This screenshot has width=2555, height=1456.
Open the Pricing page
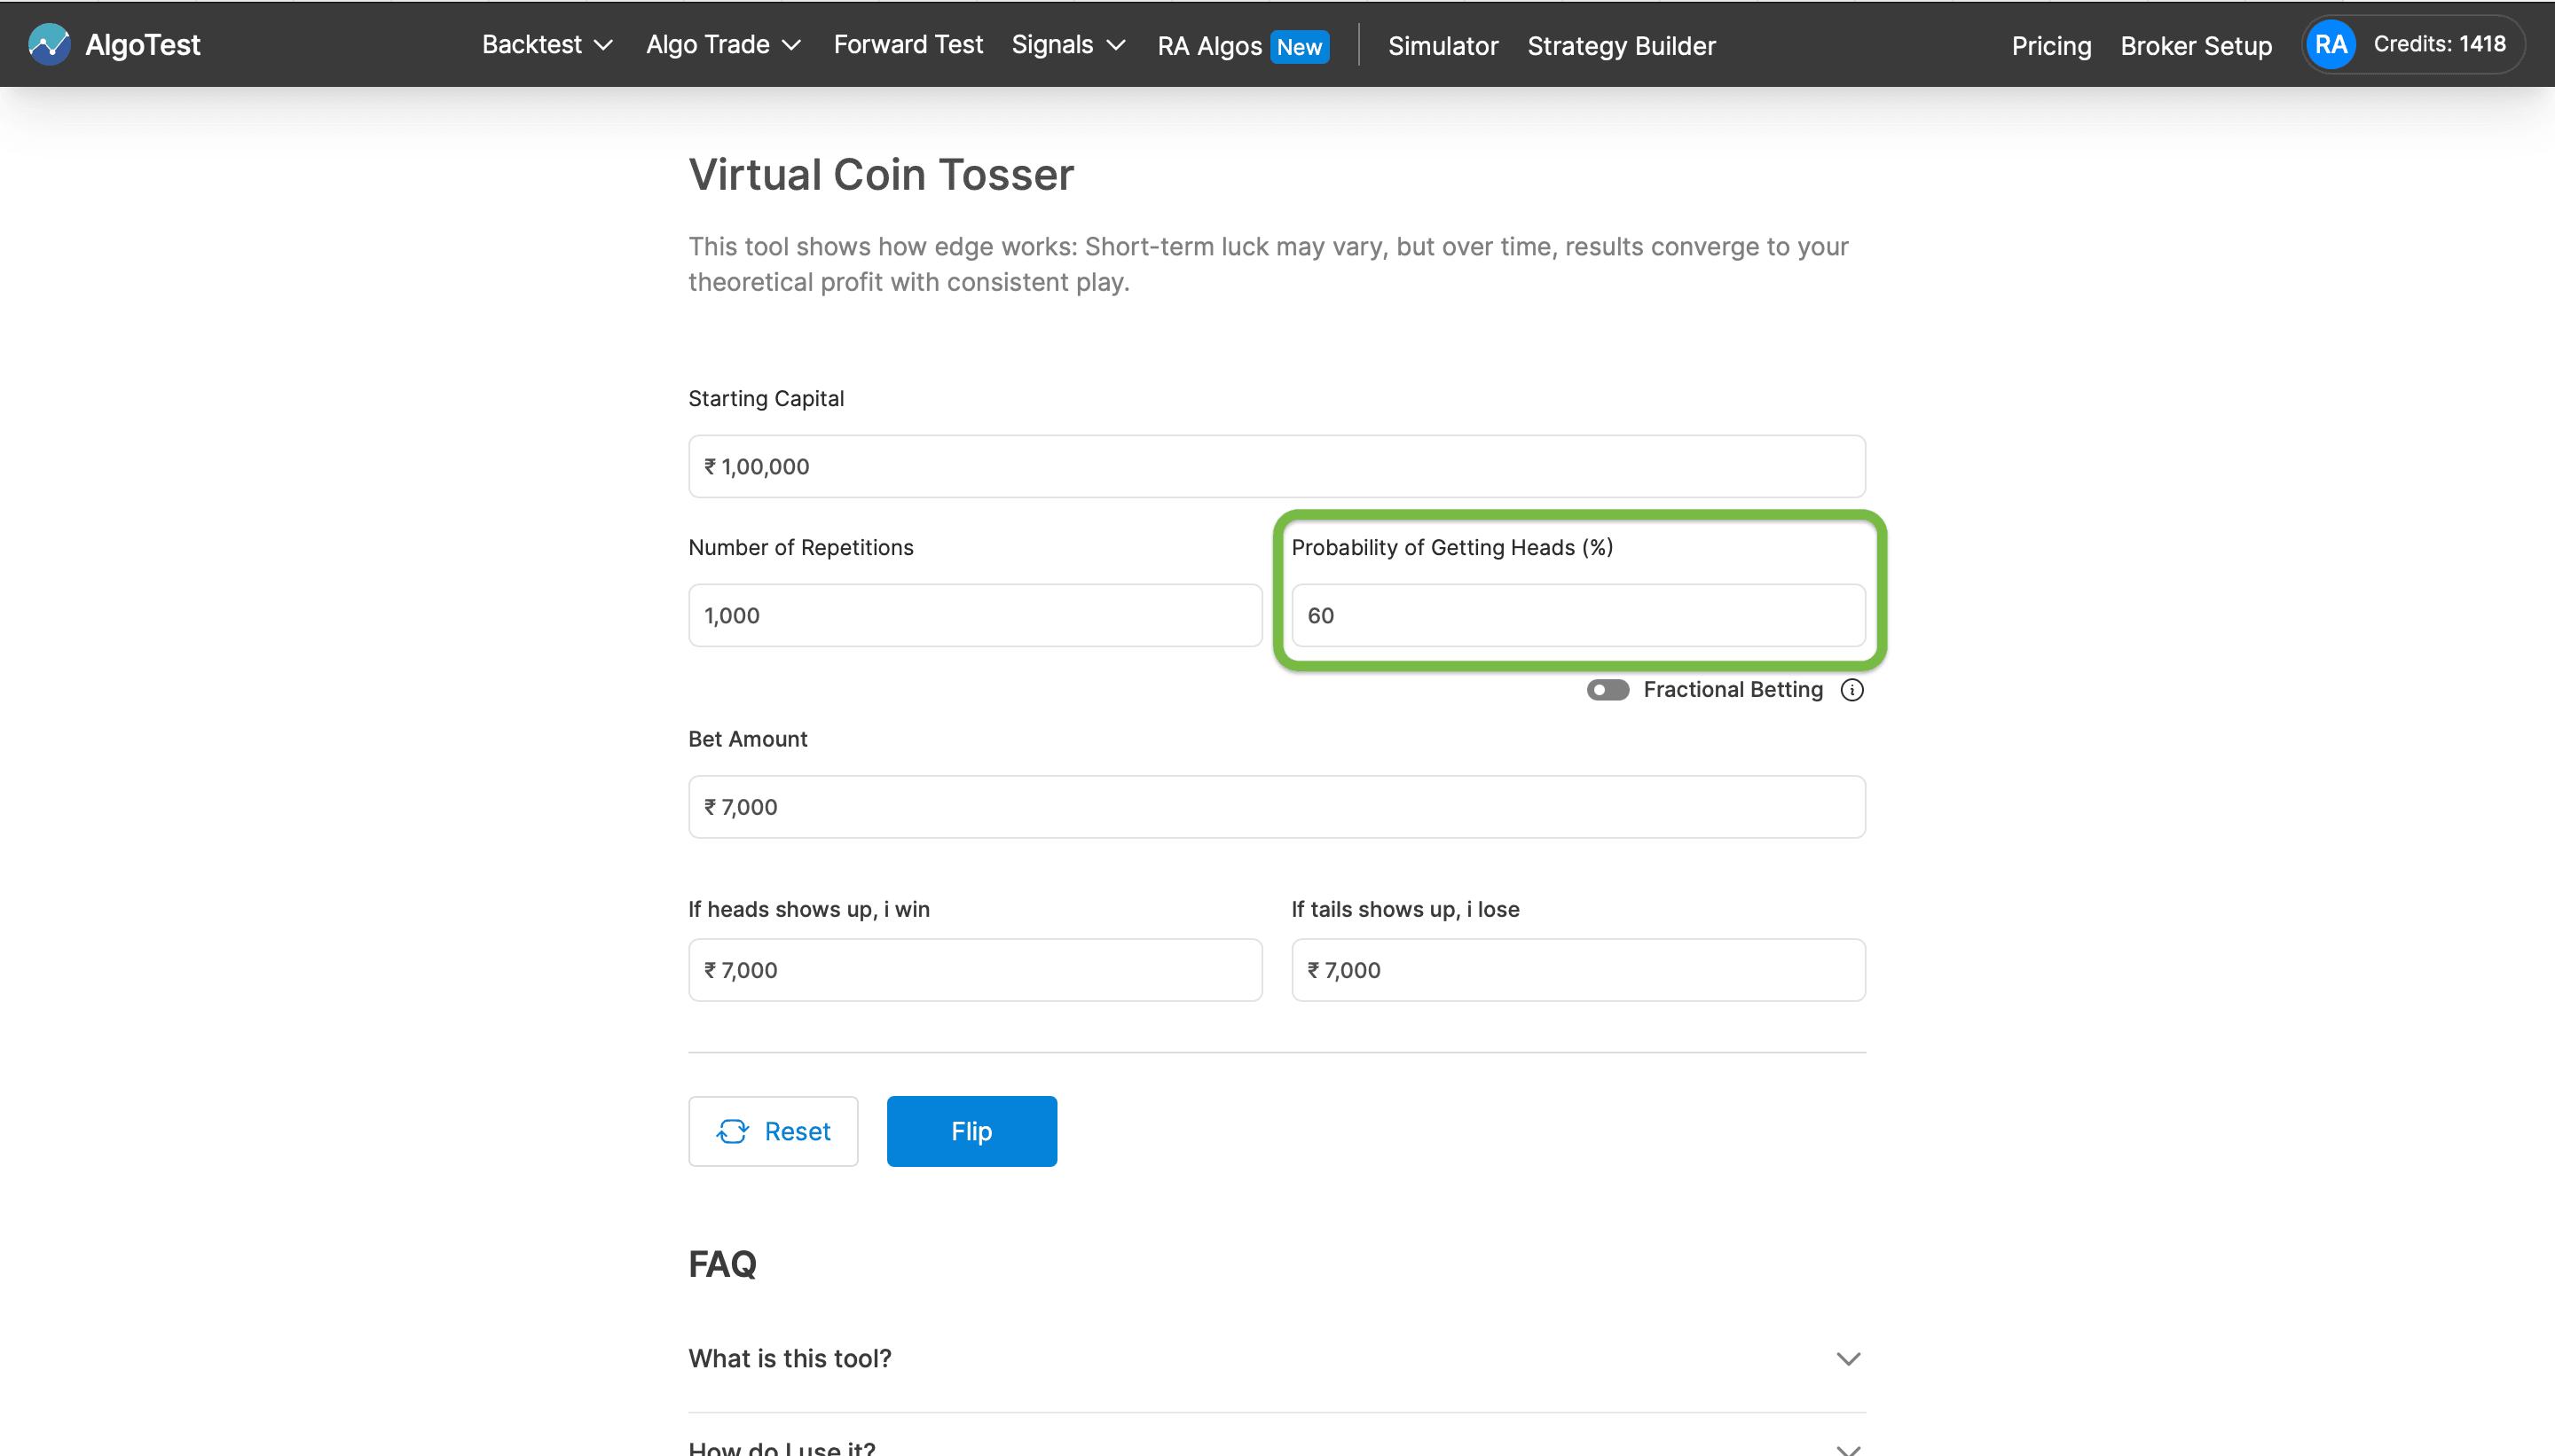[x=2050, y=46]
